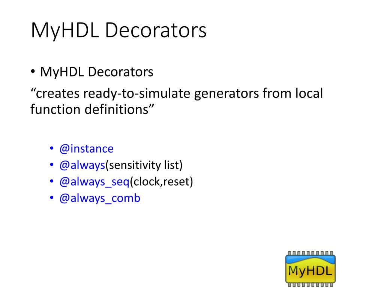Click the "(clock,reset)" text
Screen dimensions: 384x288
161,182
